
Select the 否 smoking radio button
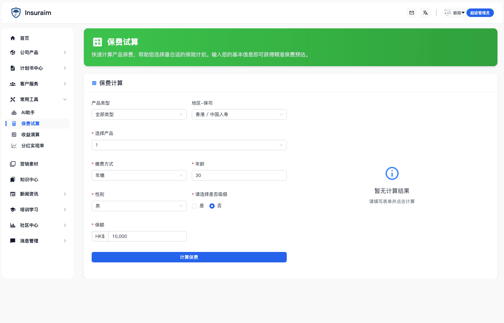point(212,206)
